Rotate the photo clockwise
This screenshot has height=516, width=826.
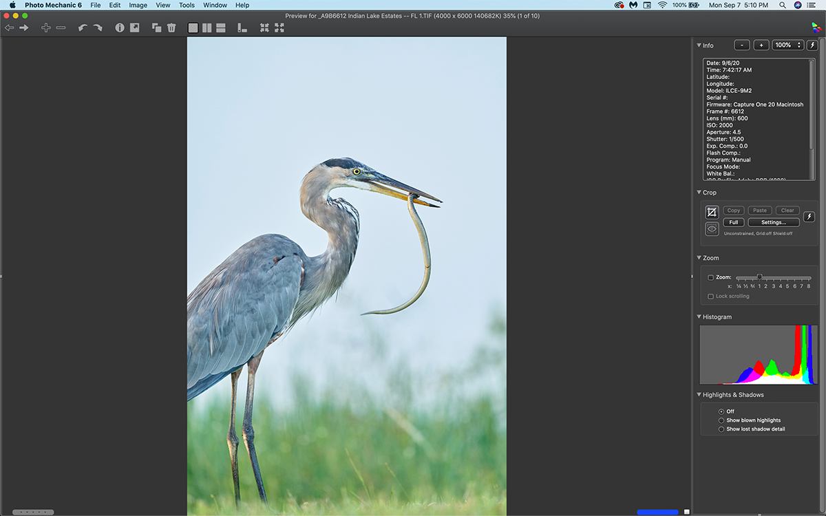[x=98, y=28]
